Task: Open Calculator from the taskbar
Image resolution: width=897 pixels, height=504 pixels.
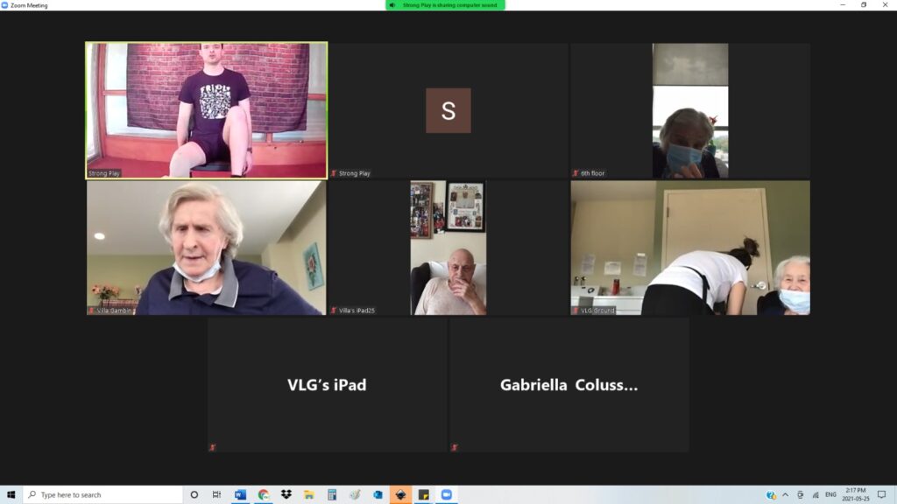Action: coord(332,494)
